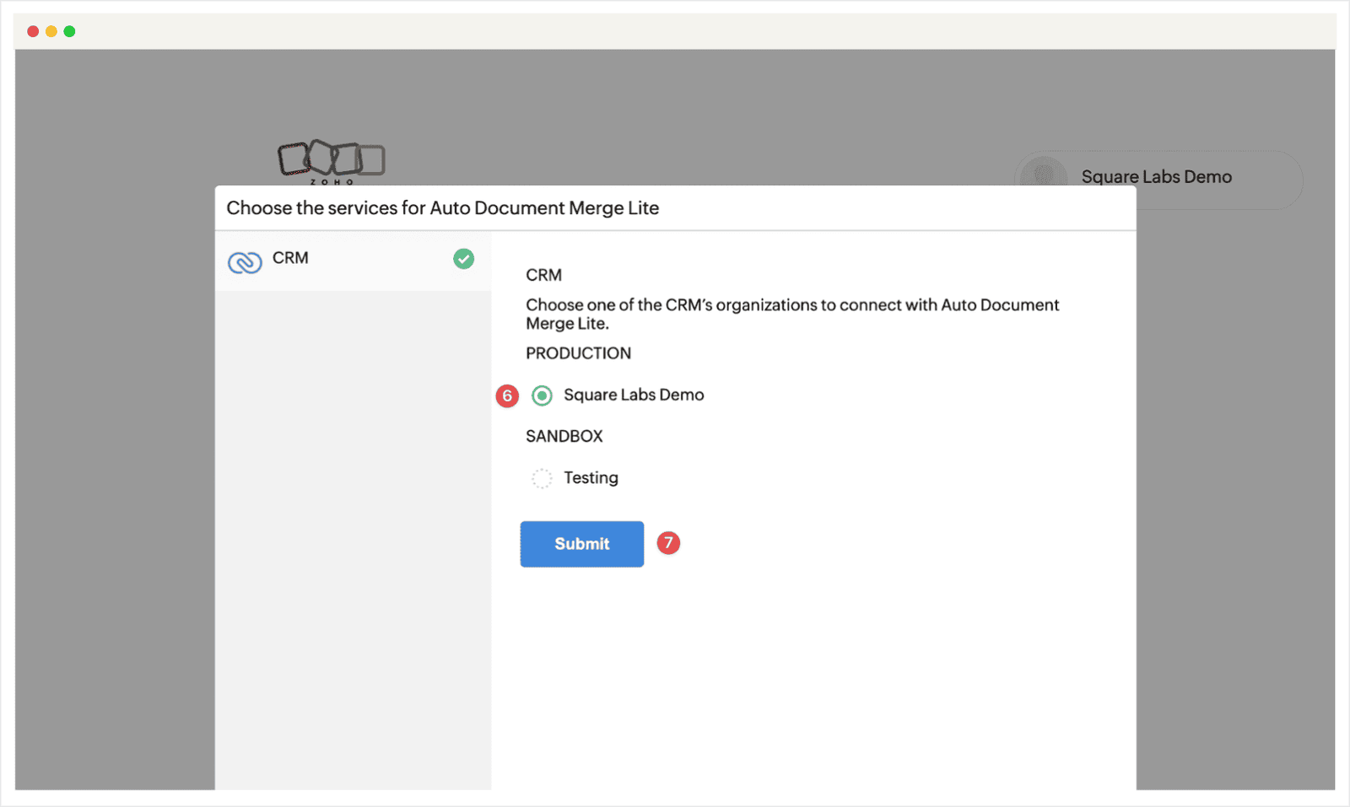Click the green checkmark beside CRM
The image size is (1350, 807).
[x=463, y=259]
